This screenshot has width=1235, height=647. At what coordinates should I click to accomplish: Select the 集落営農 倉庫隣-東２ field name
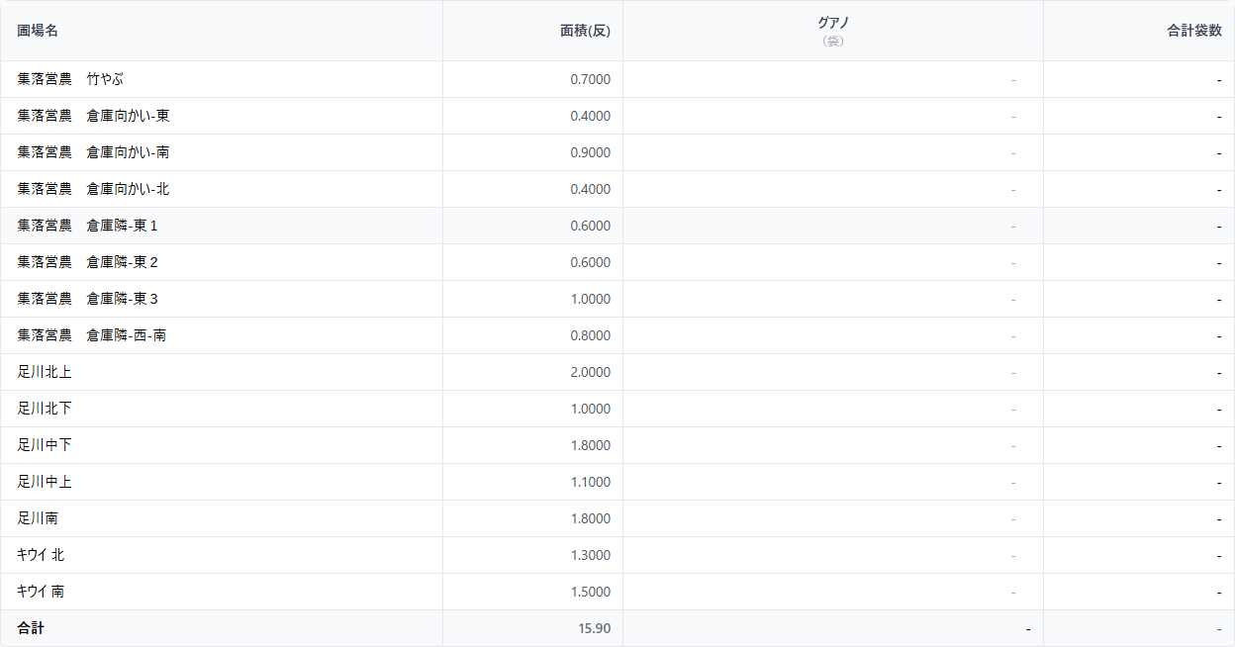tap(88, 262)
